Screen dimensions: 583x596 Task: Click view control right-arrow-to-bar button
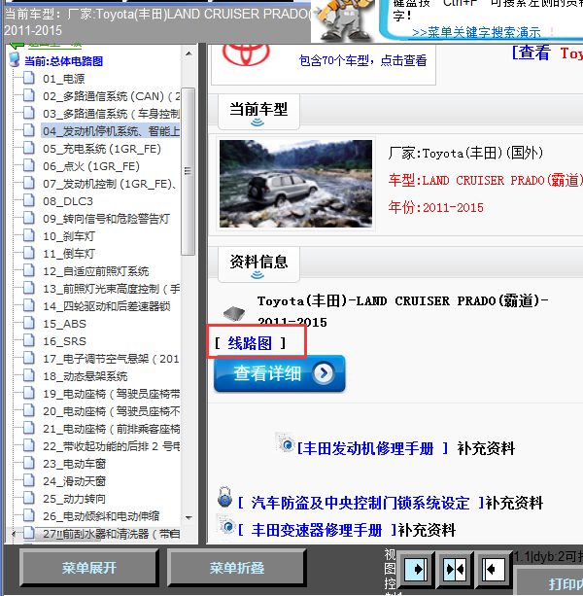click(417, 570)
